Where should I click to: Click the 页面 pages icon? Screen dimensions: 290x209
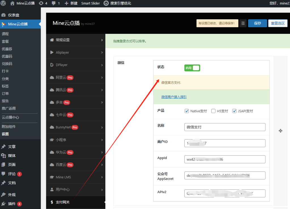pyautogui.click(x=3, y=164)
